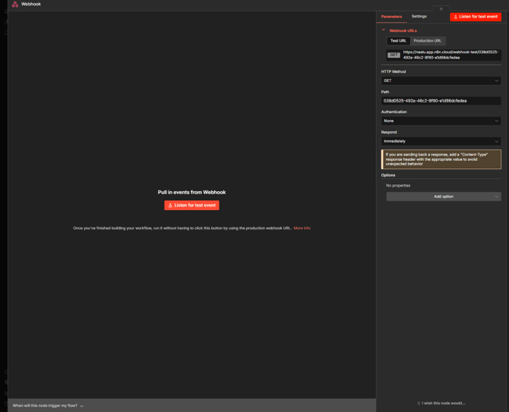Click top-right Listen for test event button
509x412 pixels.
tap(476, 17)
